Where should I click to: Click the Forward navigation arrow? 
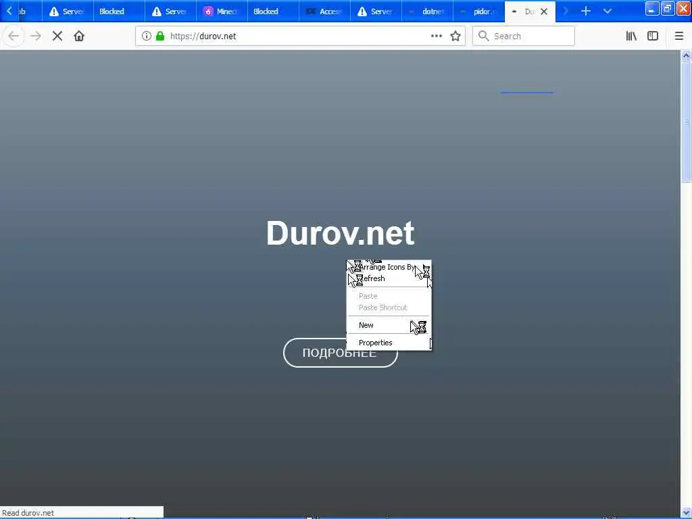(x=36, y=36)
